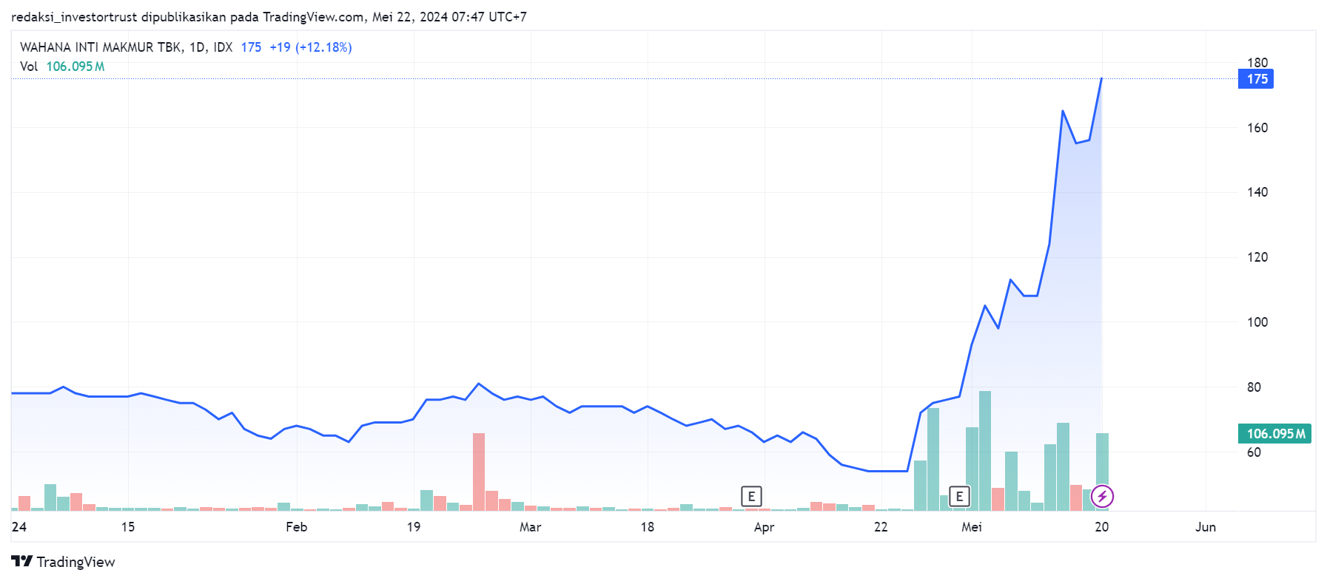Click the lightning bolt event marker
1327x581 pixels.
click(x=1102, y=496)
